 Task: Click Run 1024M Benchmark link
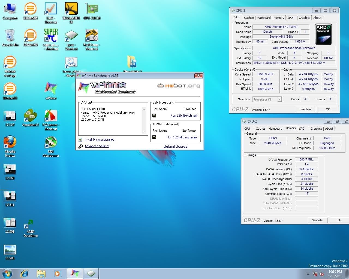coord(182,137)
